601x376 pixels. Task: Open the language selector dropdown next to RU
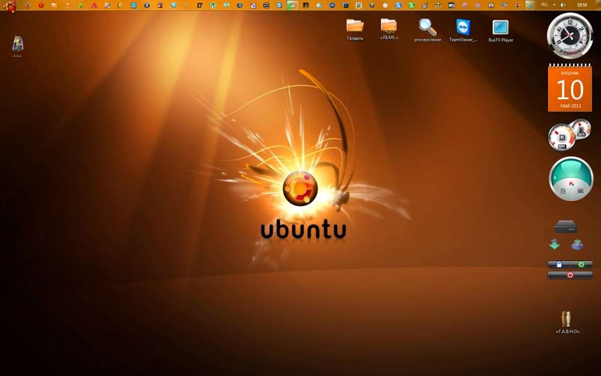pyautogui.click(x=554, y=5)
